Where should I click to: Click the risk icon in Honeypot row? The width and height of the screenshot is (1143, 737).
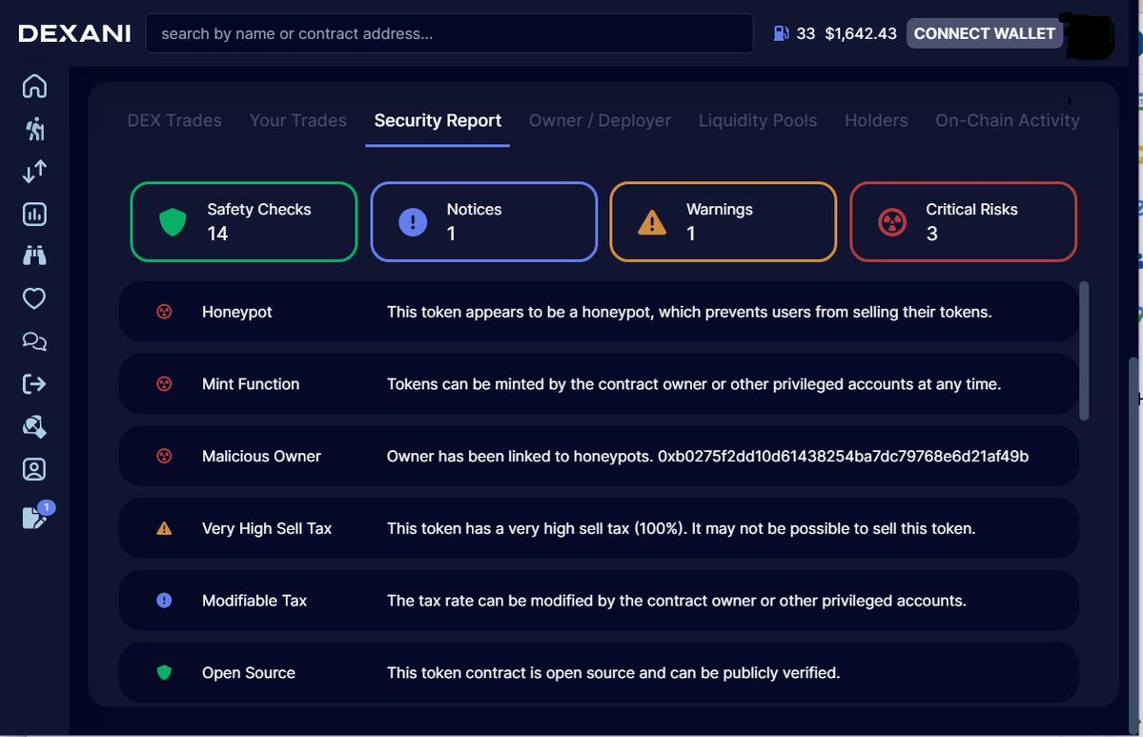click(x=164, y=312)
